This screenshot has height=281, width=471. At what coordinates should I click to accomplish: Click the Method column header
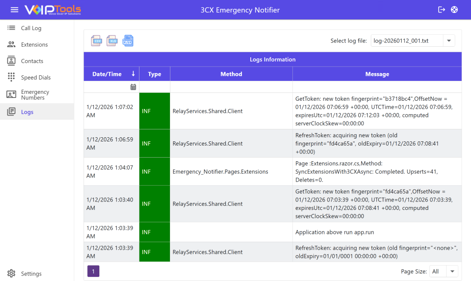click(231, 74)
